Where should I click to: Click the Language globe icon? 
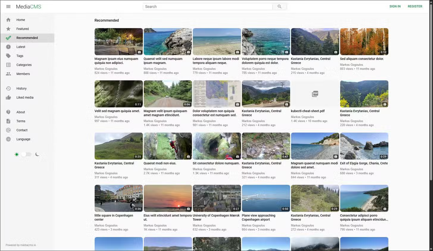(x=8, y=139)
